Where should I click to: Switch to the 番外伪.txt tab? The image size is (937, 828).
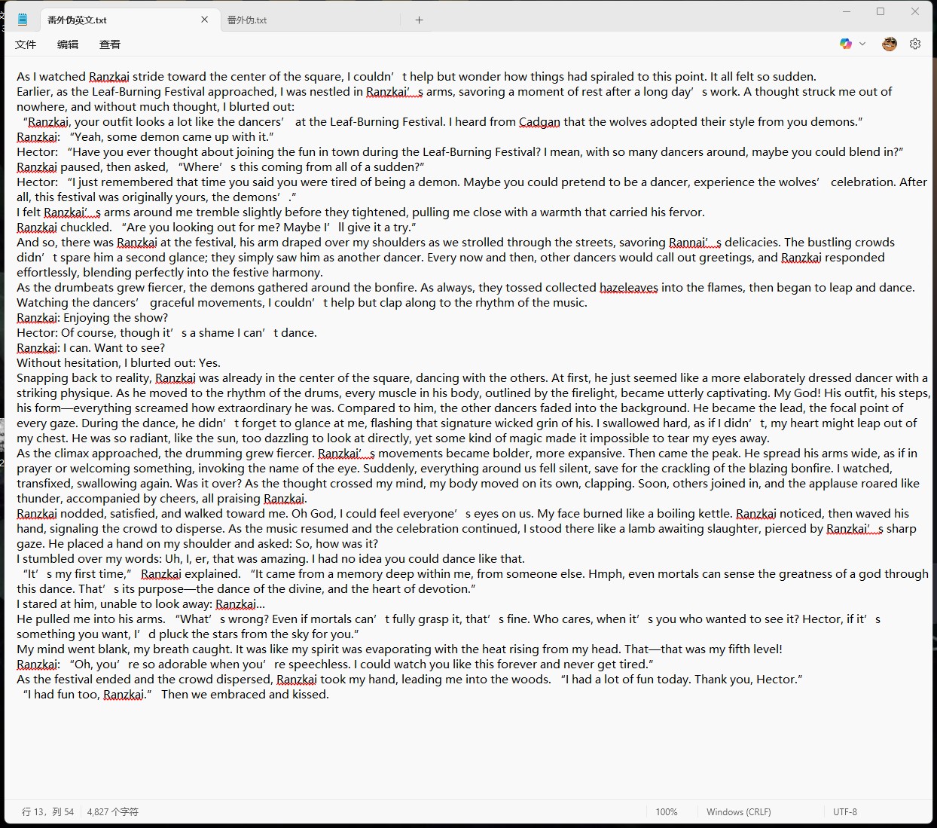click(247, 20)
